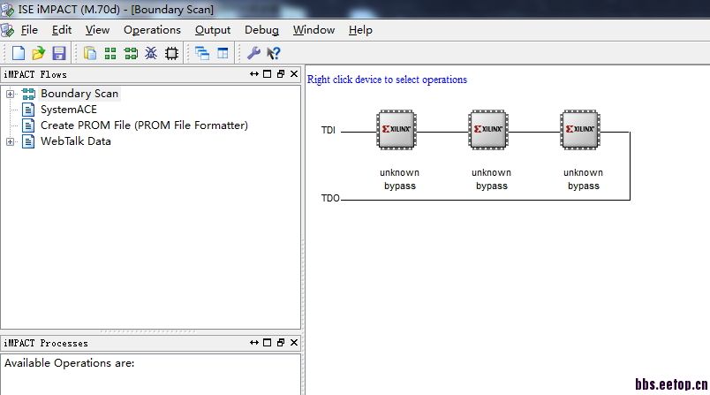The image size is (710, 395).
Task: Select Create PROM File (PROM File Formatter)
Action: pos(144,125)
